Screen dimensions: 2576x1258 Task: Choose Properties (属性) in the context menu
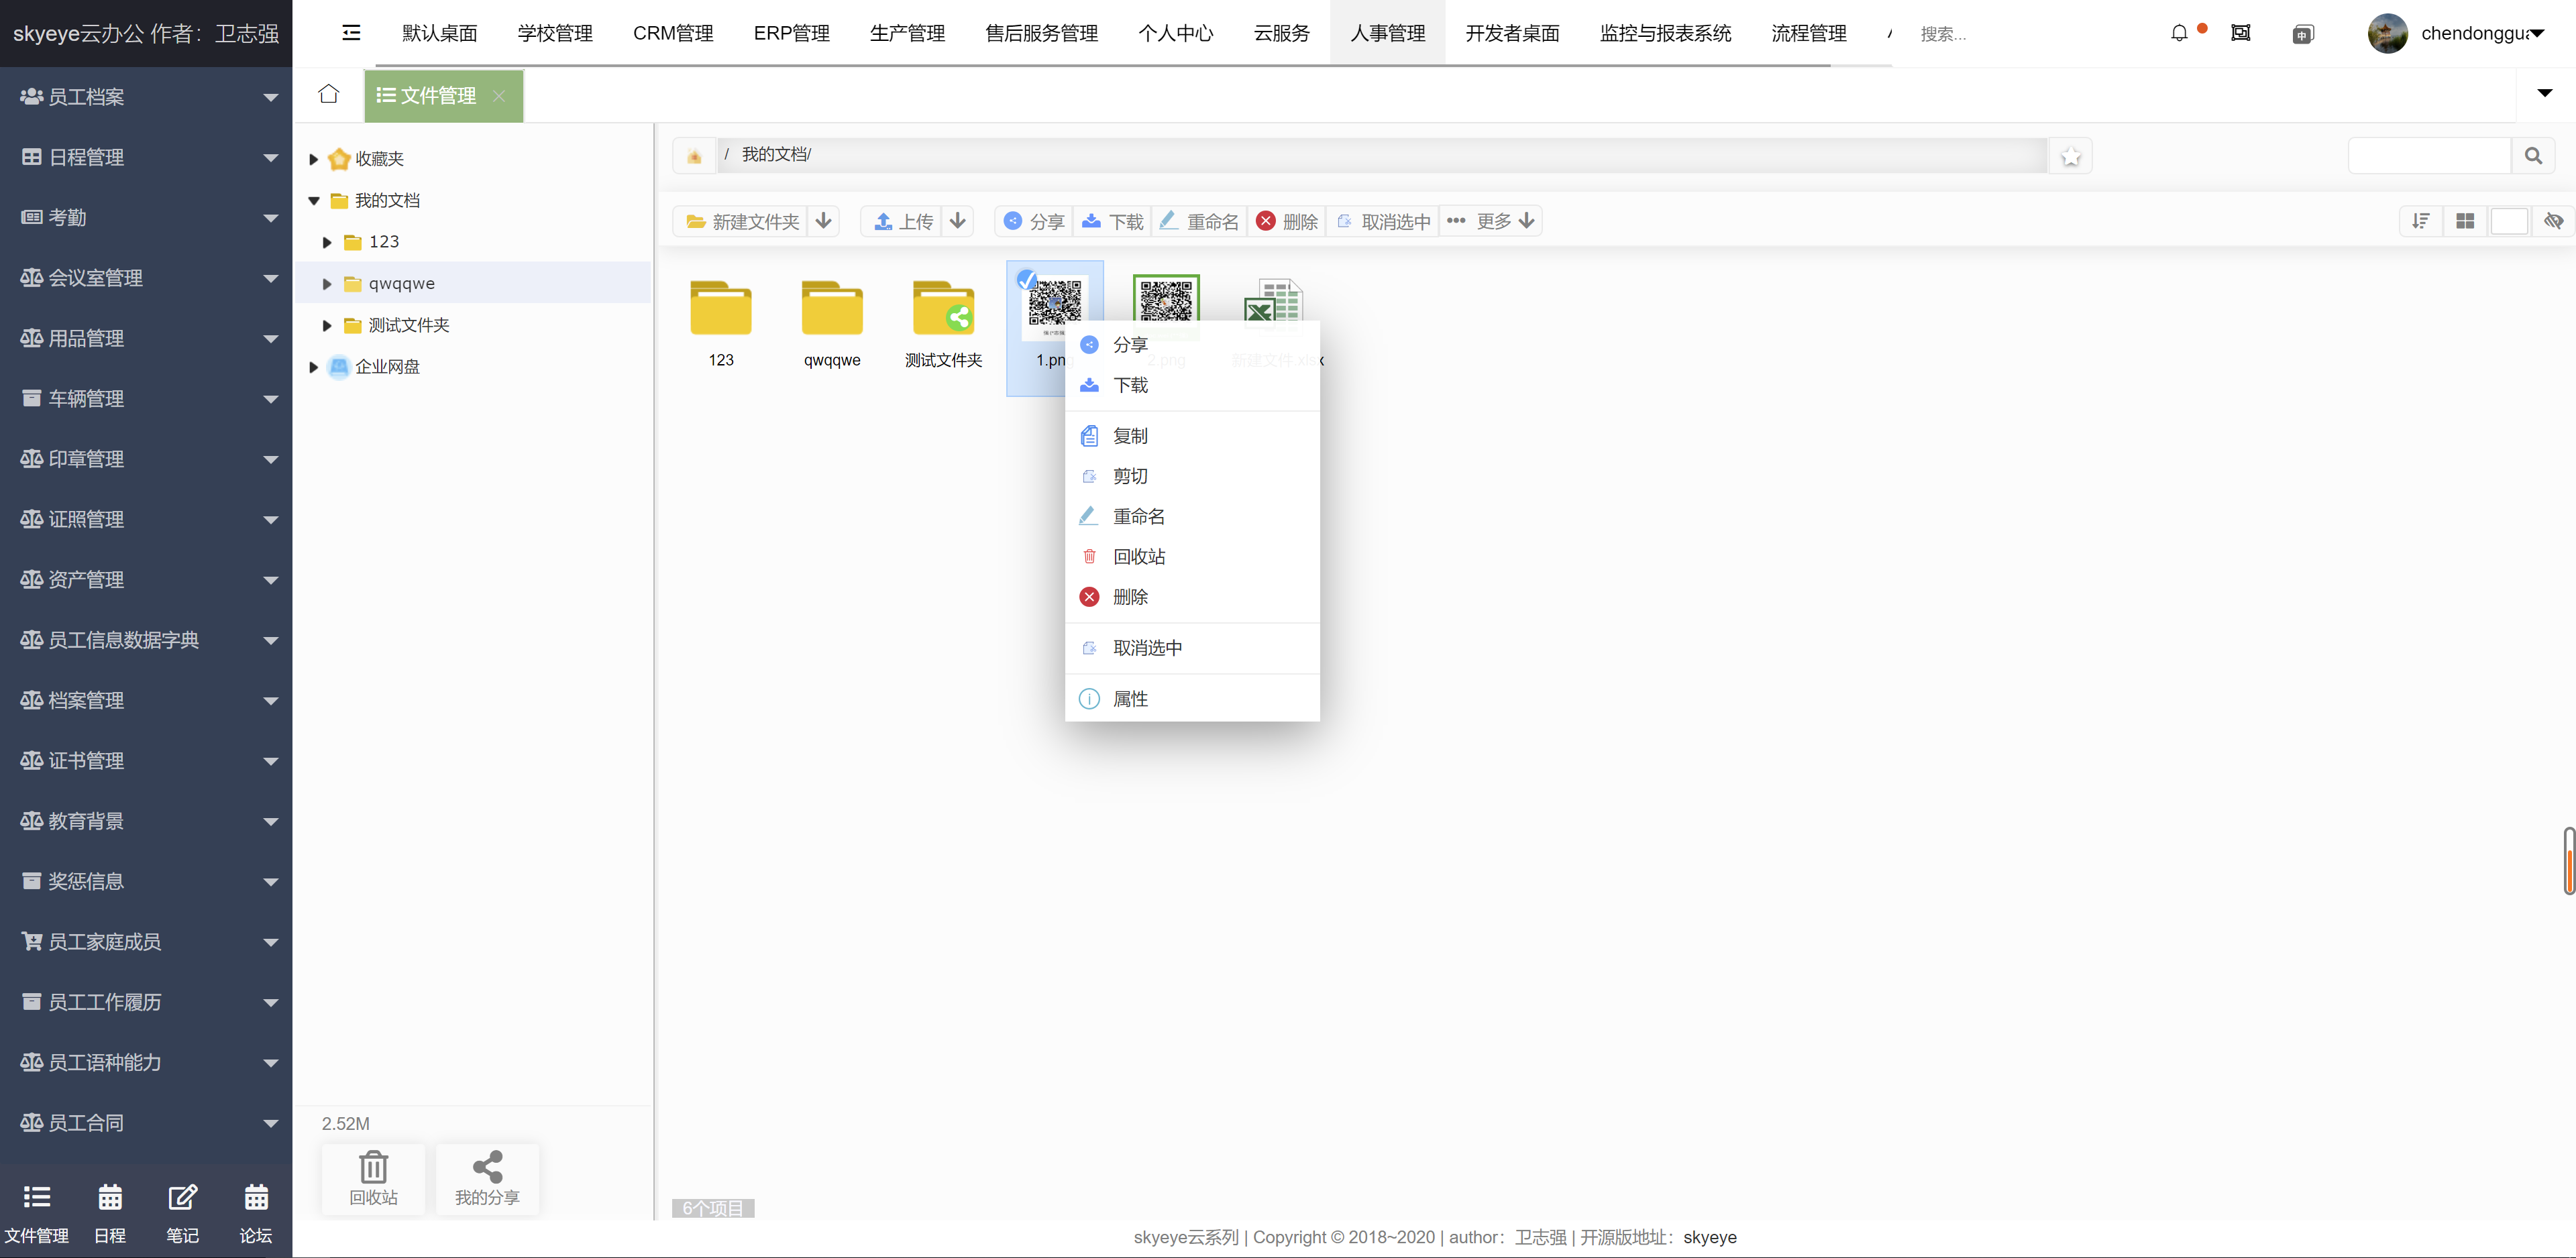point(1192,699)
